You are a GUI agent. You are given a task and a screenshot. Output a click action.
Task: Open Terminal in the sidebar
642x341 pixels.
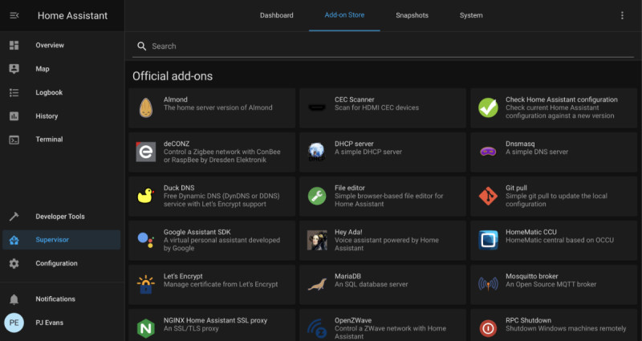(x=62, y=140)
